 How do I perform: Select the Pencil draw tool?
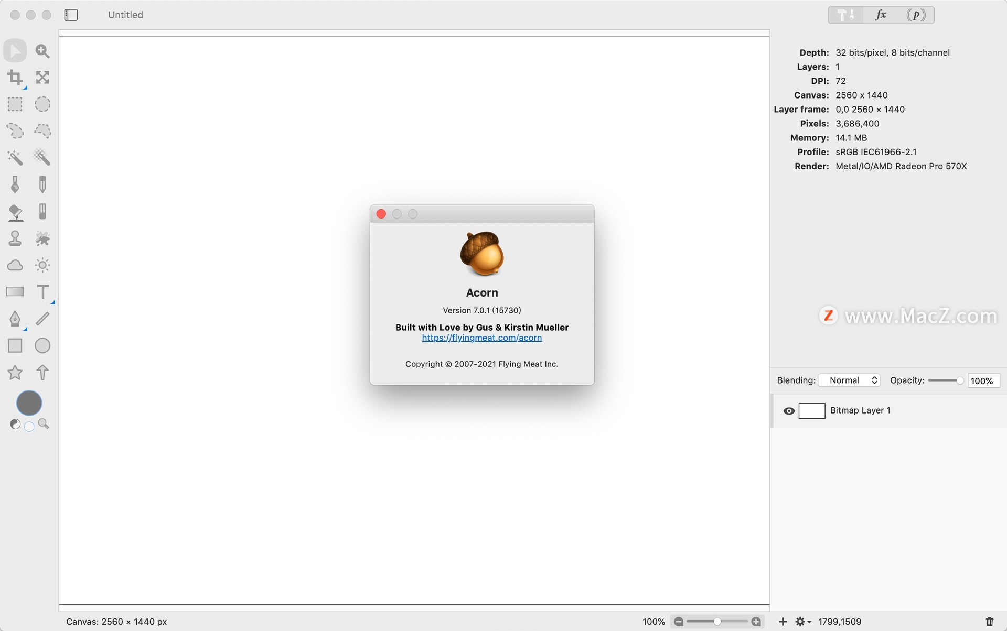pyautogui.click(x=42, y=184)
